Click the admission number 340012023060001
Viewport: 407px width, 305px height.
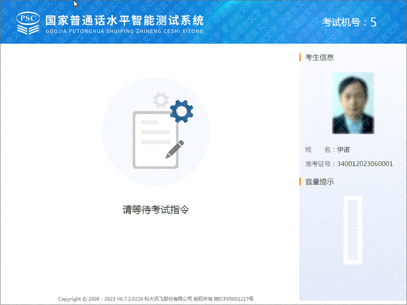[x=365, y=164]
